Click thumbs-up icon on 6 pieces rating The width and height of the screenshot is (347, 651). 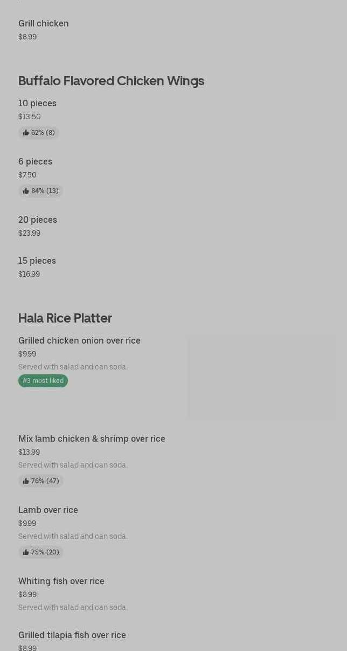click(26, 191)
